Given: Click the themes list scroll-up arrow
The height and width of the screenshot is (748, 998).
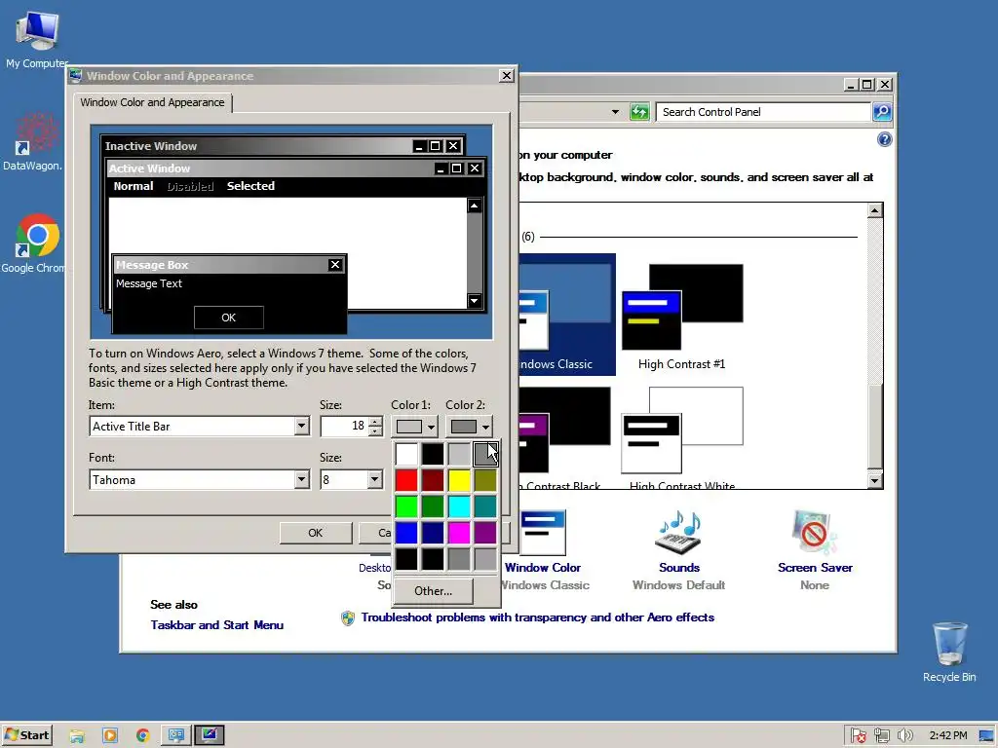Looking at the screenshot, I should [x=875, y=210].
